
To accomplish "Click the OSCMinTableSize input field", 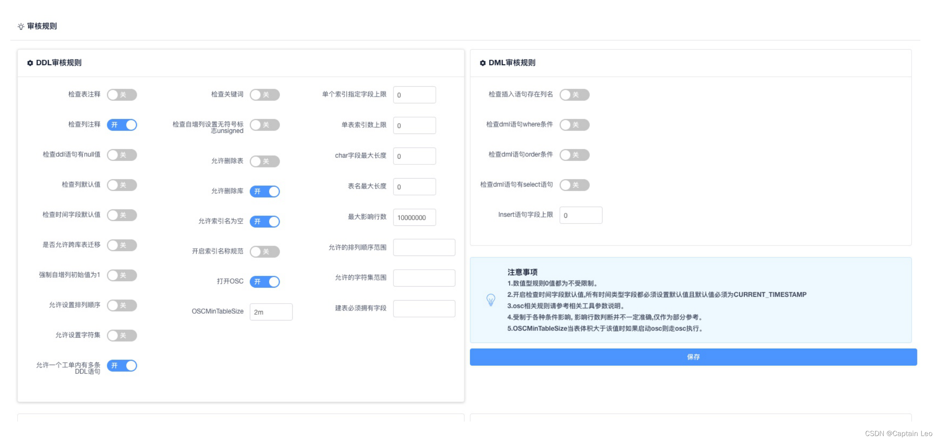I will pyautogui.click(x=271, y=312).
